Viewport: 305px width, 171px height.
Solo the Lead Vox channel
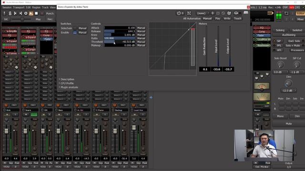143,114
